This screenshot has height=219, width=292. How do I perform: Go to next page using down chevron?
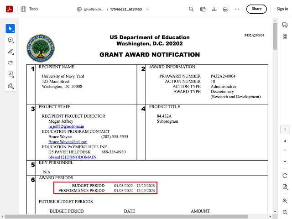pyautogui.click(x=285, y=161)
